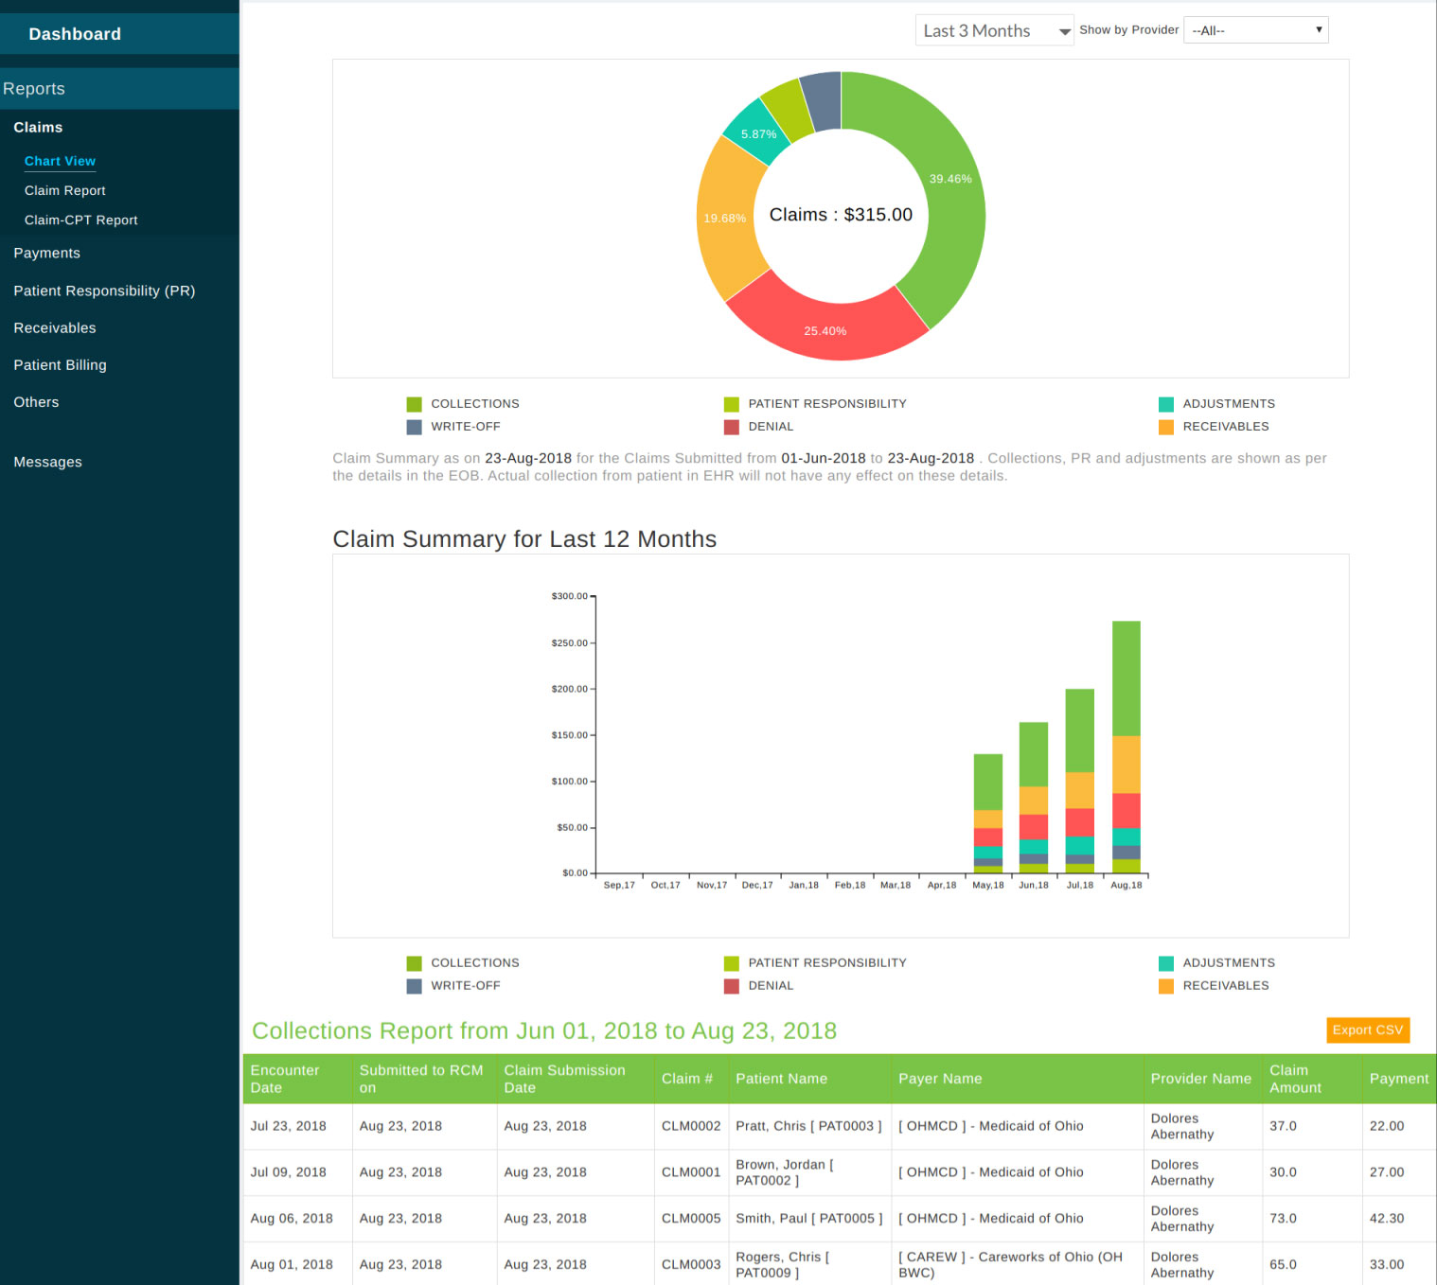Expand the Payments section in the sidebar

pos(46,253)
